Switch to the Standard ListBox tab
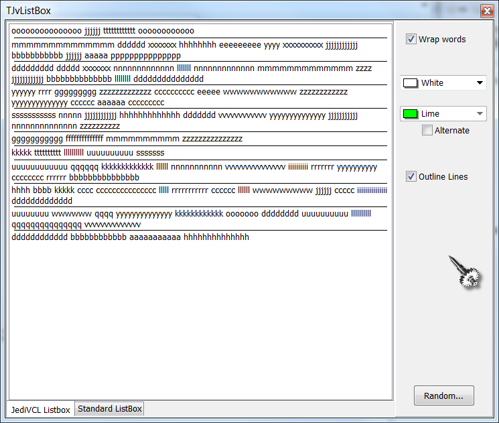Viewport: 499px width, 423px height. point(109,409)
